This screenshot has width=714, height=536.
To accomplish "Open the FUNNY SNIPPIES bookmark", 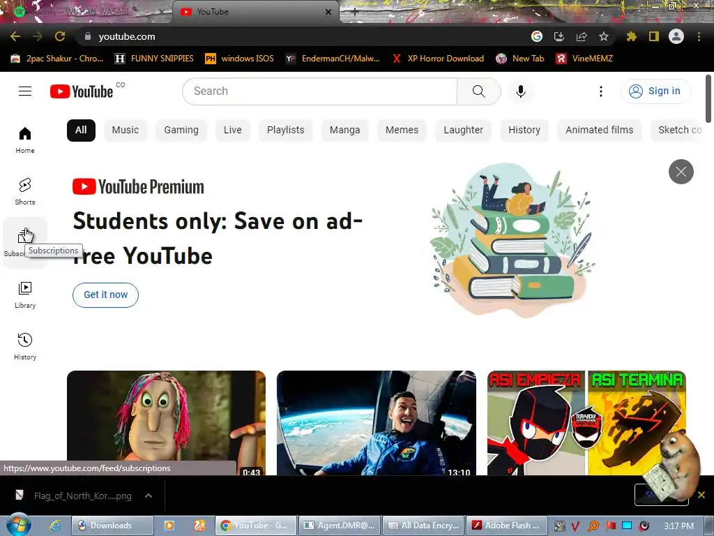I will 154,59.
